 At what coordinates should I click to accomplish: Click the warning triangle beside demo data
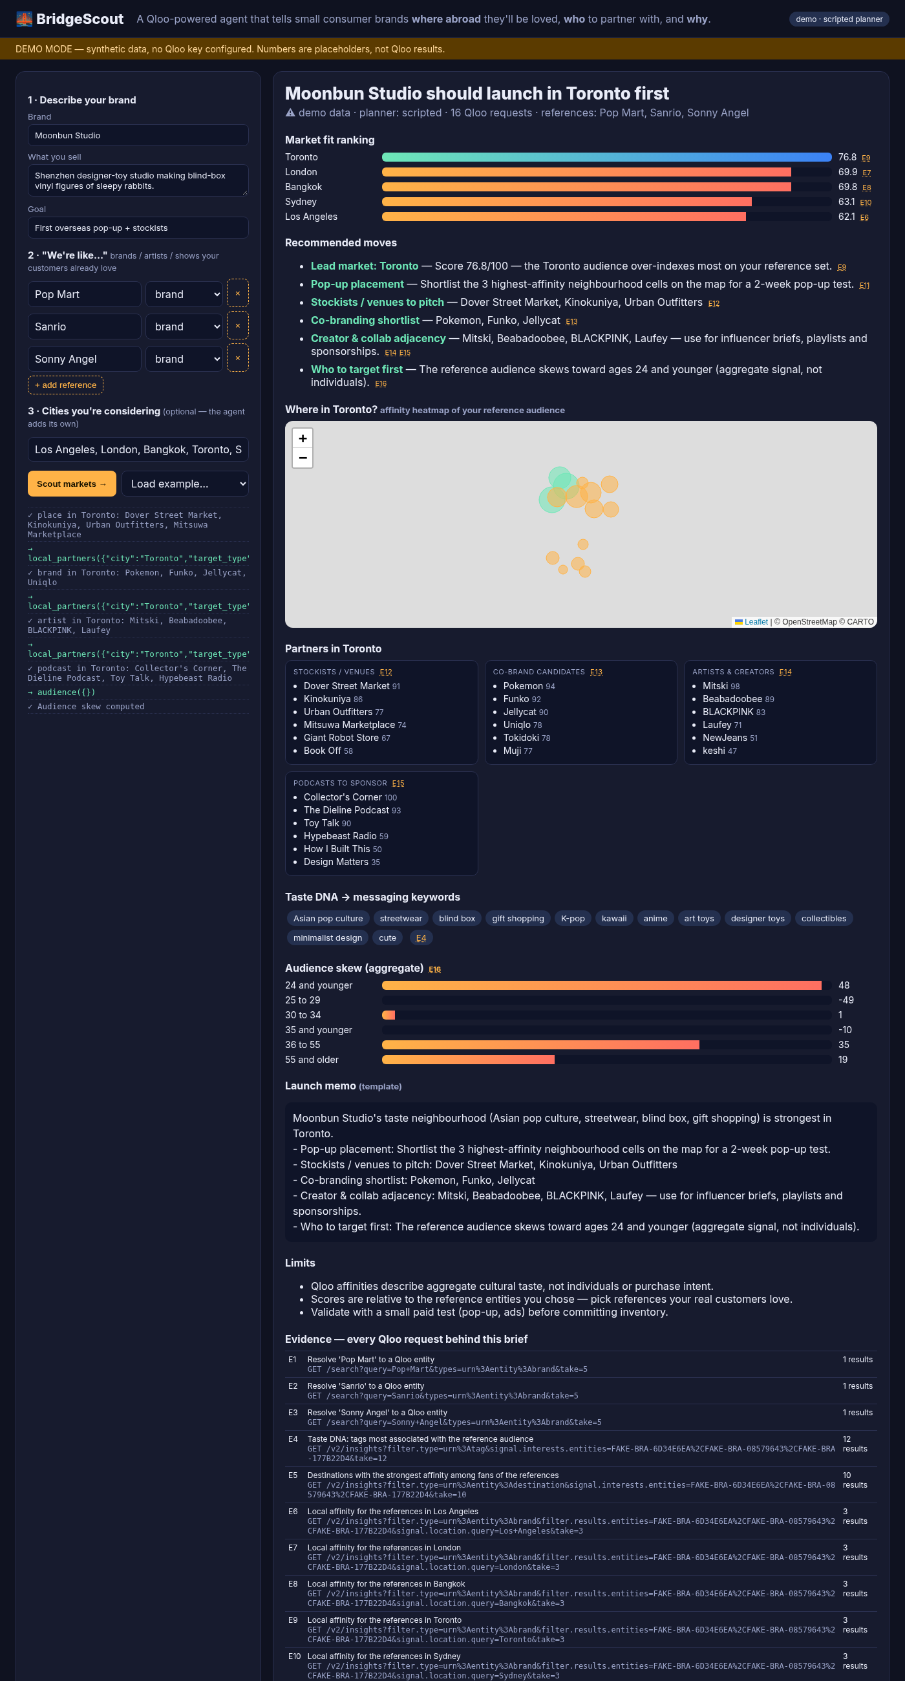point(290,113)
